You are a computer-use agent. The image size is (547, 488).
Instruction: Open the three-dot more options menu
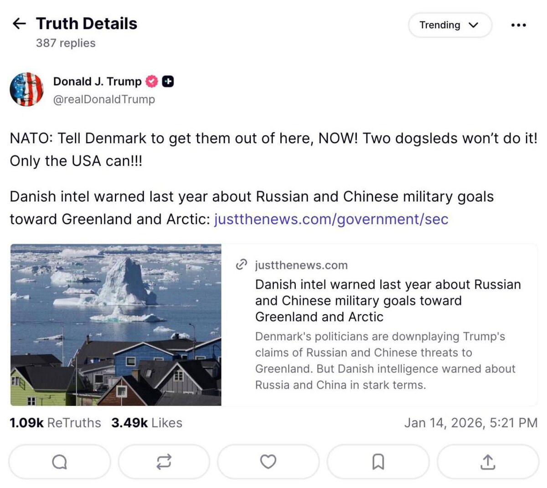click(x=518, y=25)
